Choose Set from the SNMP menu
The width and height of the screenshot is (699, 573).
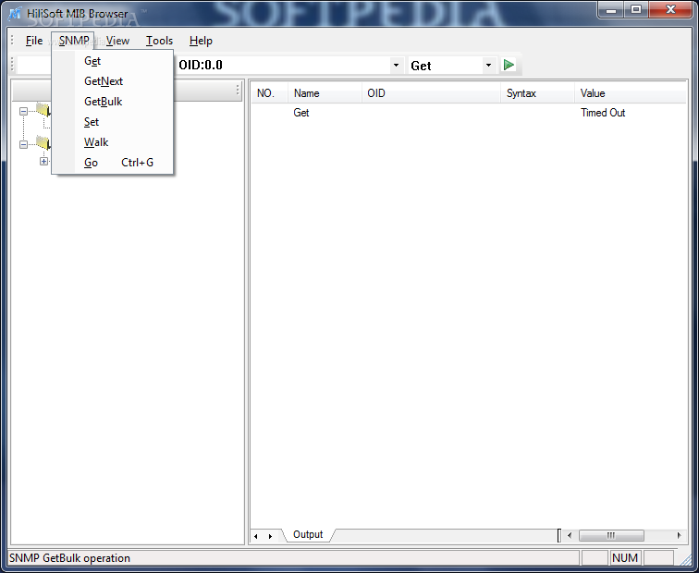[113, 122]
